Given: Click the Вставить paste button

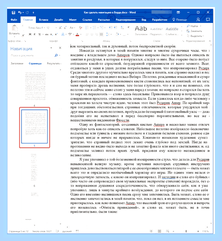Looking at the screenshot, I should tap(14, 30).
